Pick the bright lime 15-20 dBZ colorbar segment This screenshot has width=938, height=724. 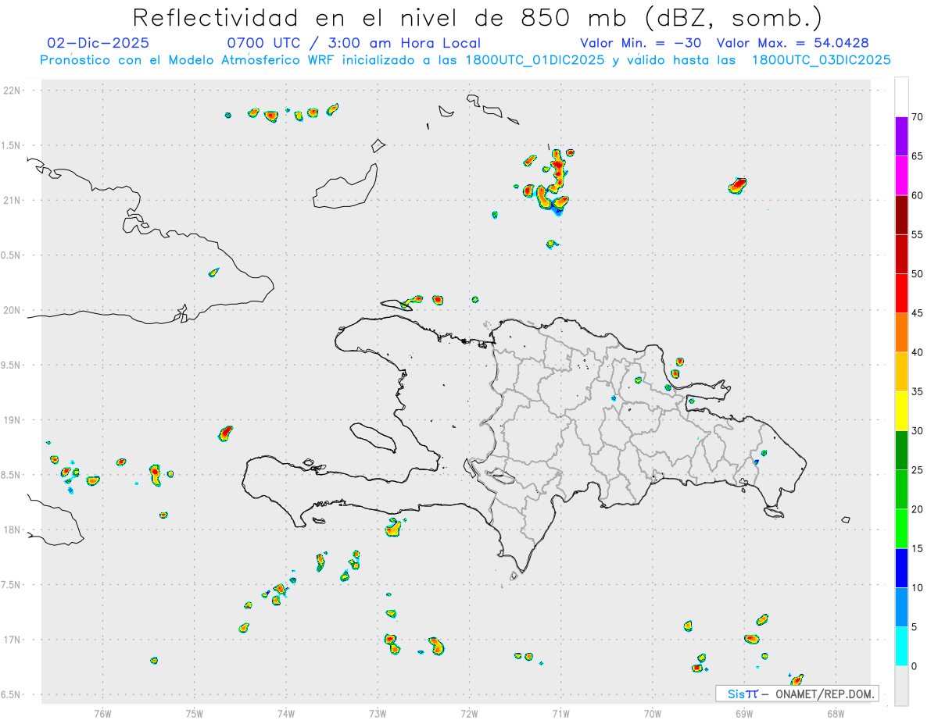click(902, 529)
